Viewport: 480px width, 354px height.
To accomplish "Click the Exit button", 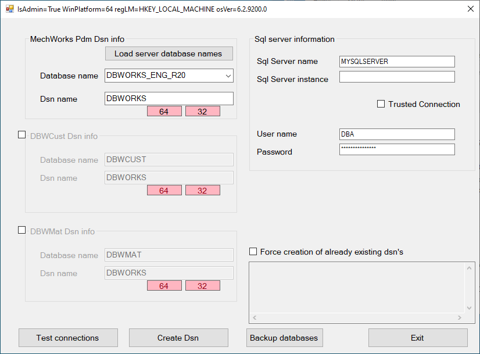I will [x=418, y=338].
